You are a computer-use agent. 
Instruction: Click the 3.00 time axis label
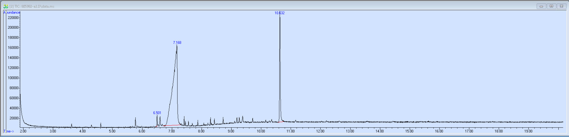point(53,131)
